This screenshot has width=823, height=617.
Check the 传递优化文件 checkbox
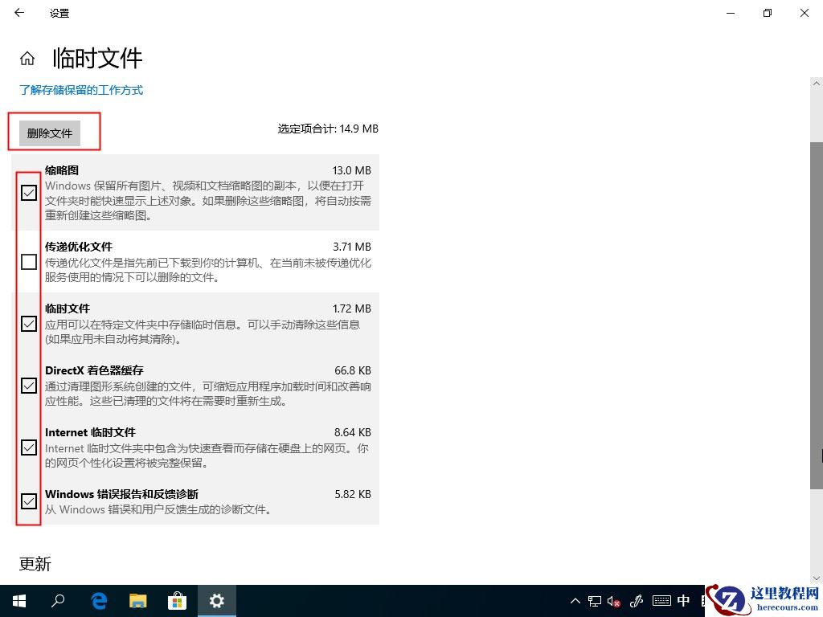[29, 261]
